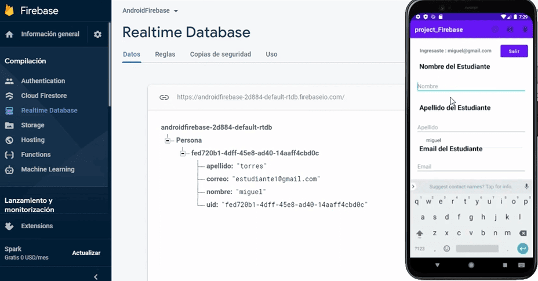Select the apellido "torres" row

click(x=237, y=166)
